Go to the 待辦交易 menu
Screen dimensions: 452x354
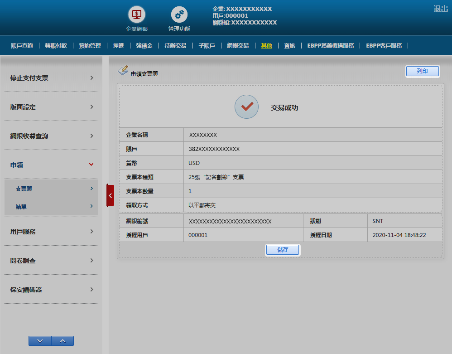pos(175,46)
